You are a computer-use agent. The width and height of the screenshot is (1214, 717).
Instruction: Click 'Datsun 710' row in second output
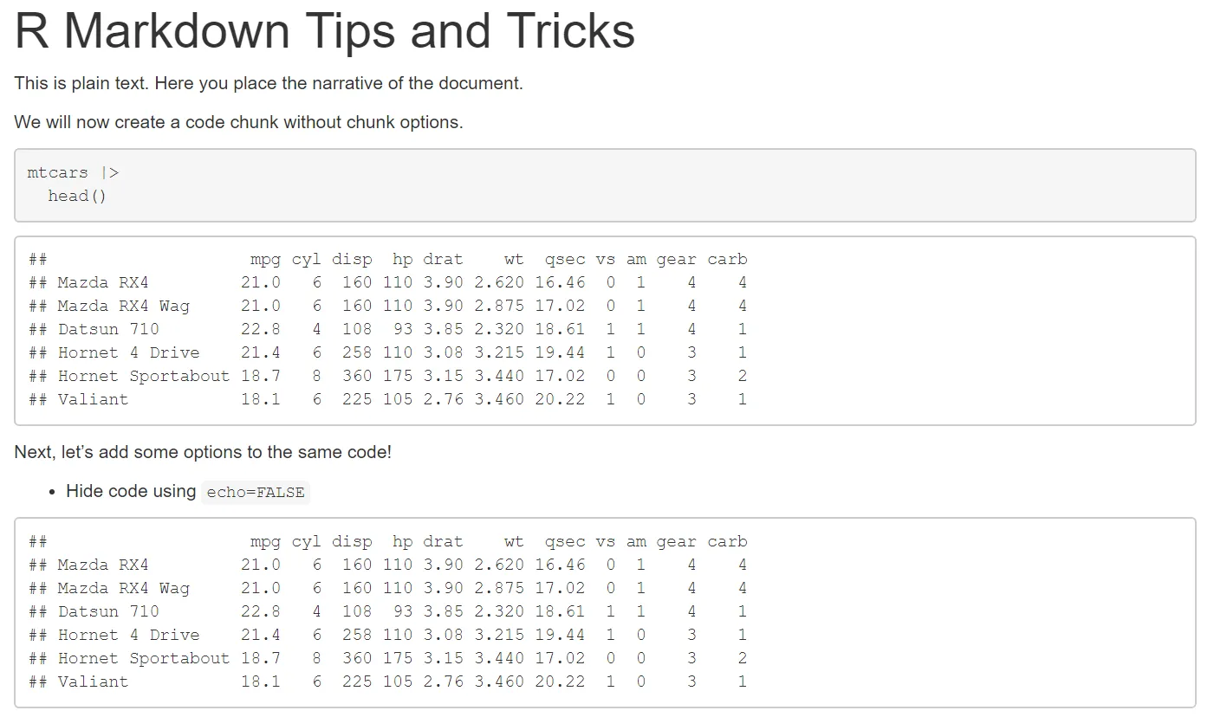387,611
